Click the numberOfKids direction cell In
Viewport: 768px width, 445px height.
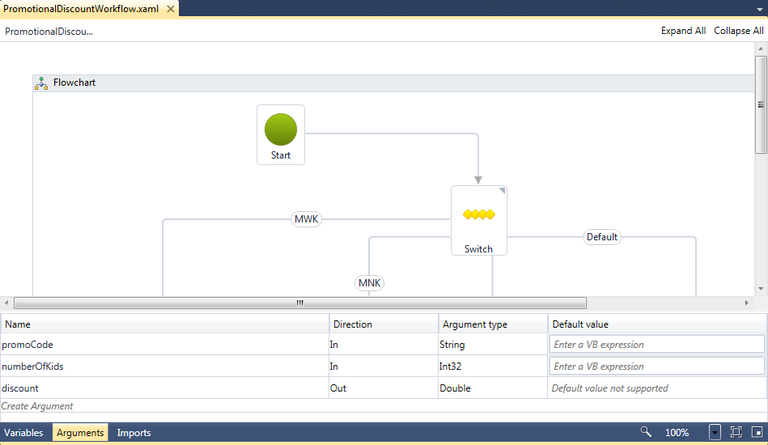pos(384,367)
